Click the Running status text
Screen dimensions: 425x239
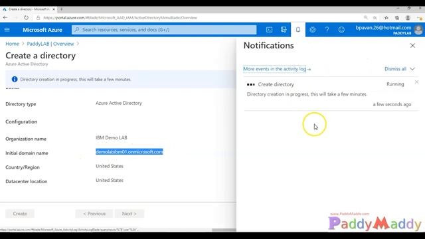tap(395, 84)
